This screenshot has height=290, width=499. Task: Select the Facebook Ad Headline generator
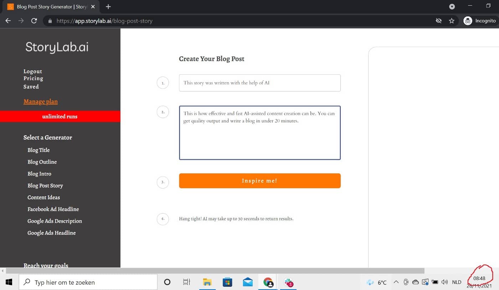tap(53, 209)
